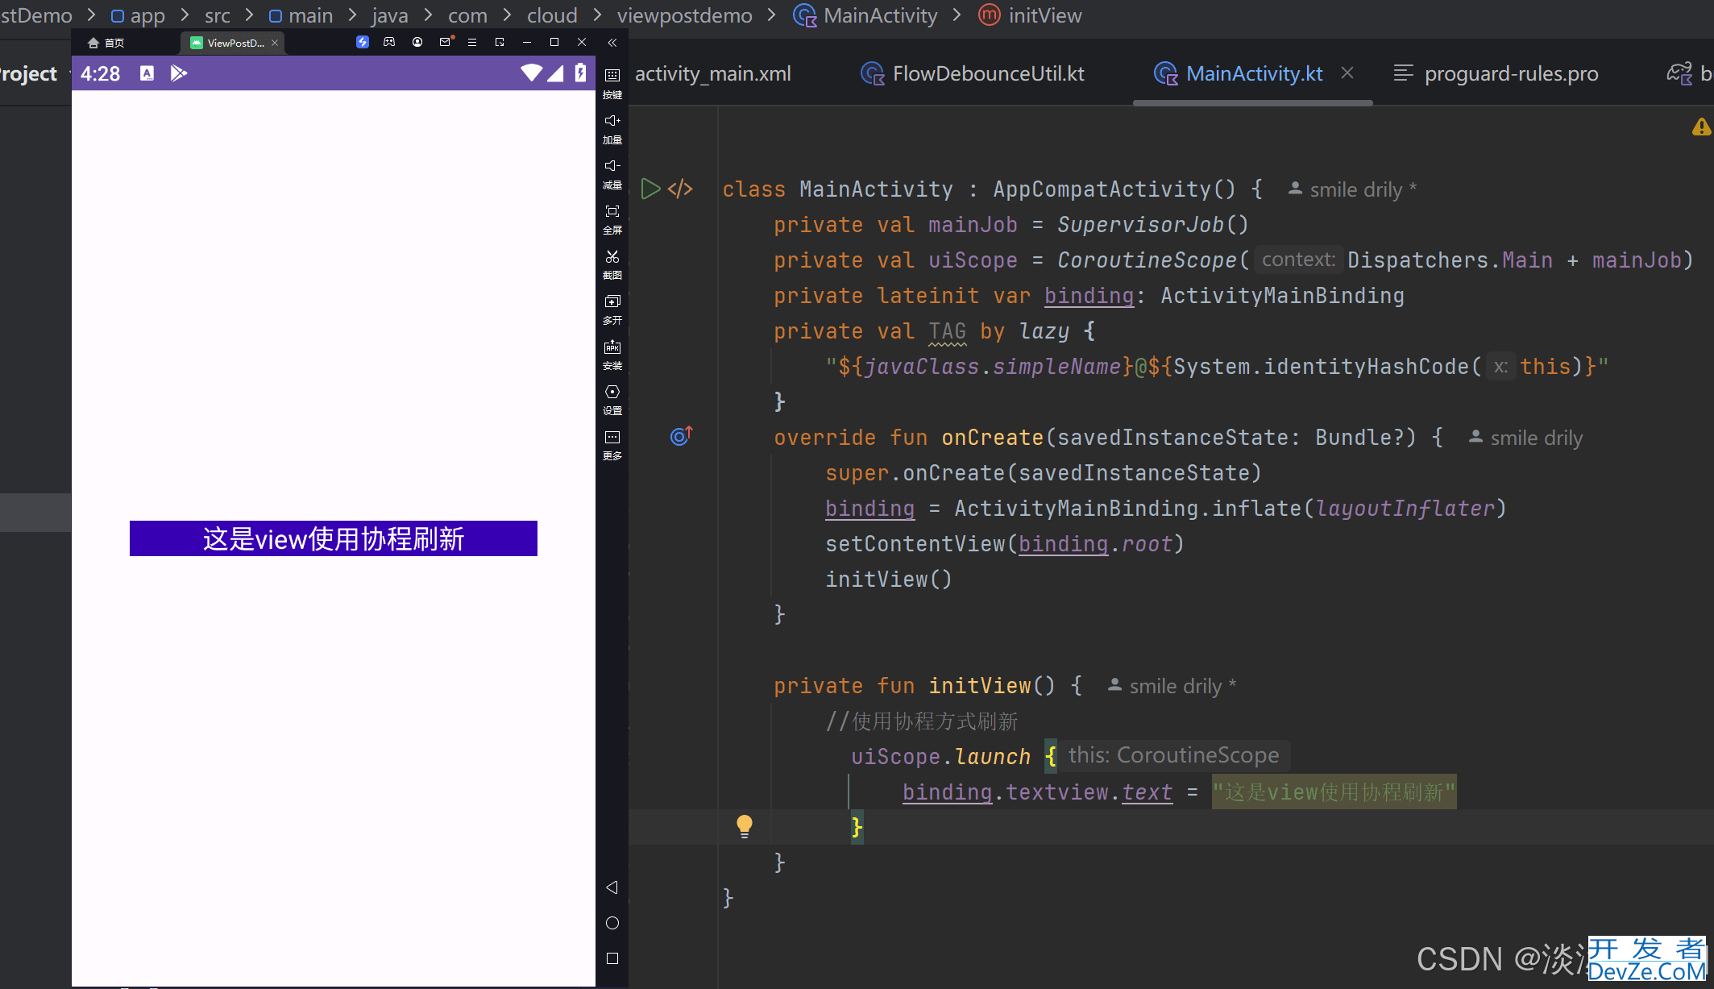Click the 'app' breadcrumb item
The height and width of the screenshot is (989, 1714).
(x=138, y=15)
